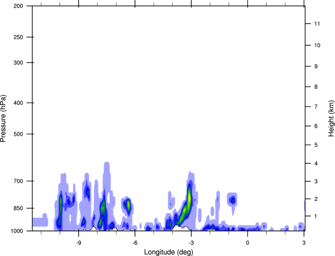Select the 1000 pressure tick label
335x256 pixels.
[17, 231]
